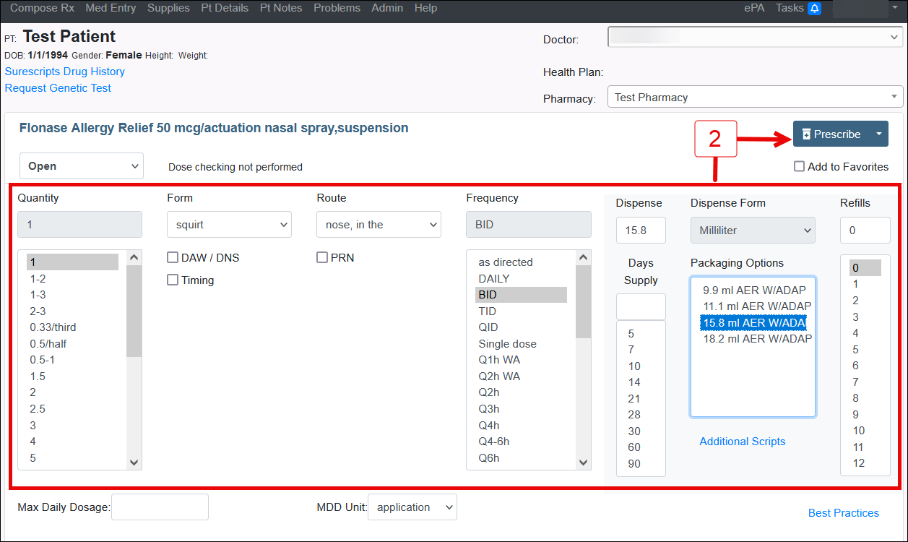
Task: Open the Pharmacy dropdown showing Test Pharmacy
Action: (755, 98)
